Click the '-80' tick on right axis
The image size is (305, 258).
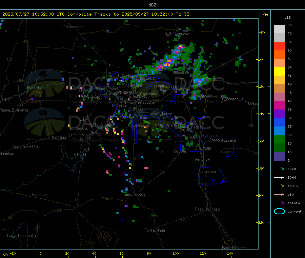(x=262, y=32)
